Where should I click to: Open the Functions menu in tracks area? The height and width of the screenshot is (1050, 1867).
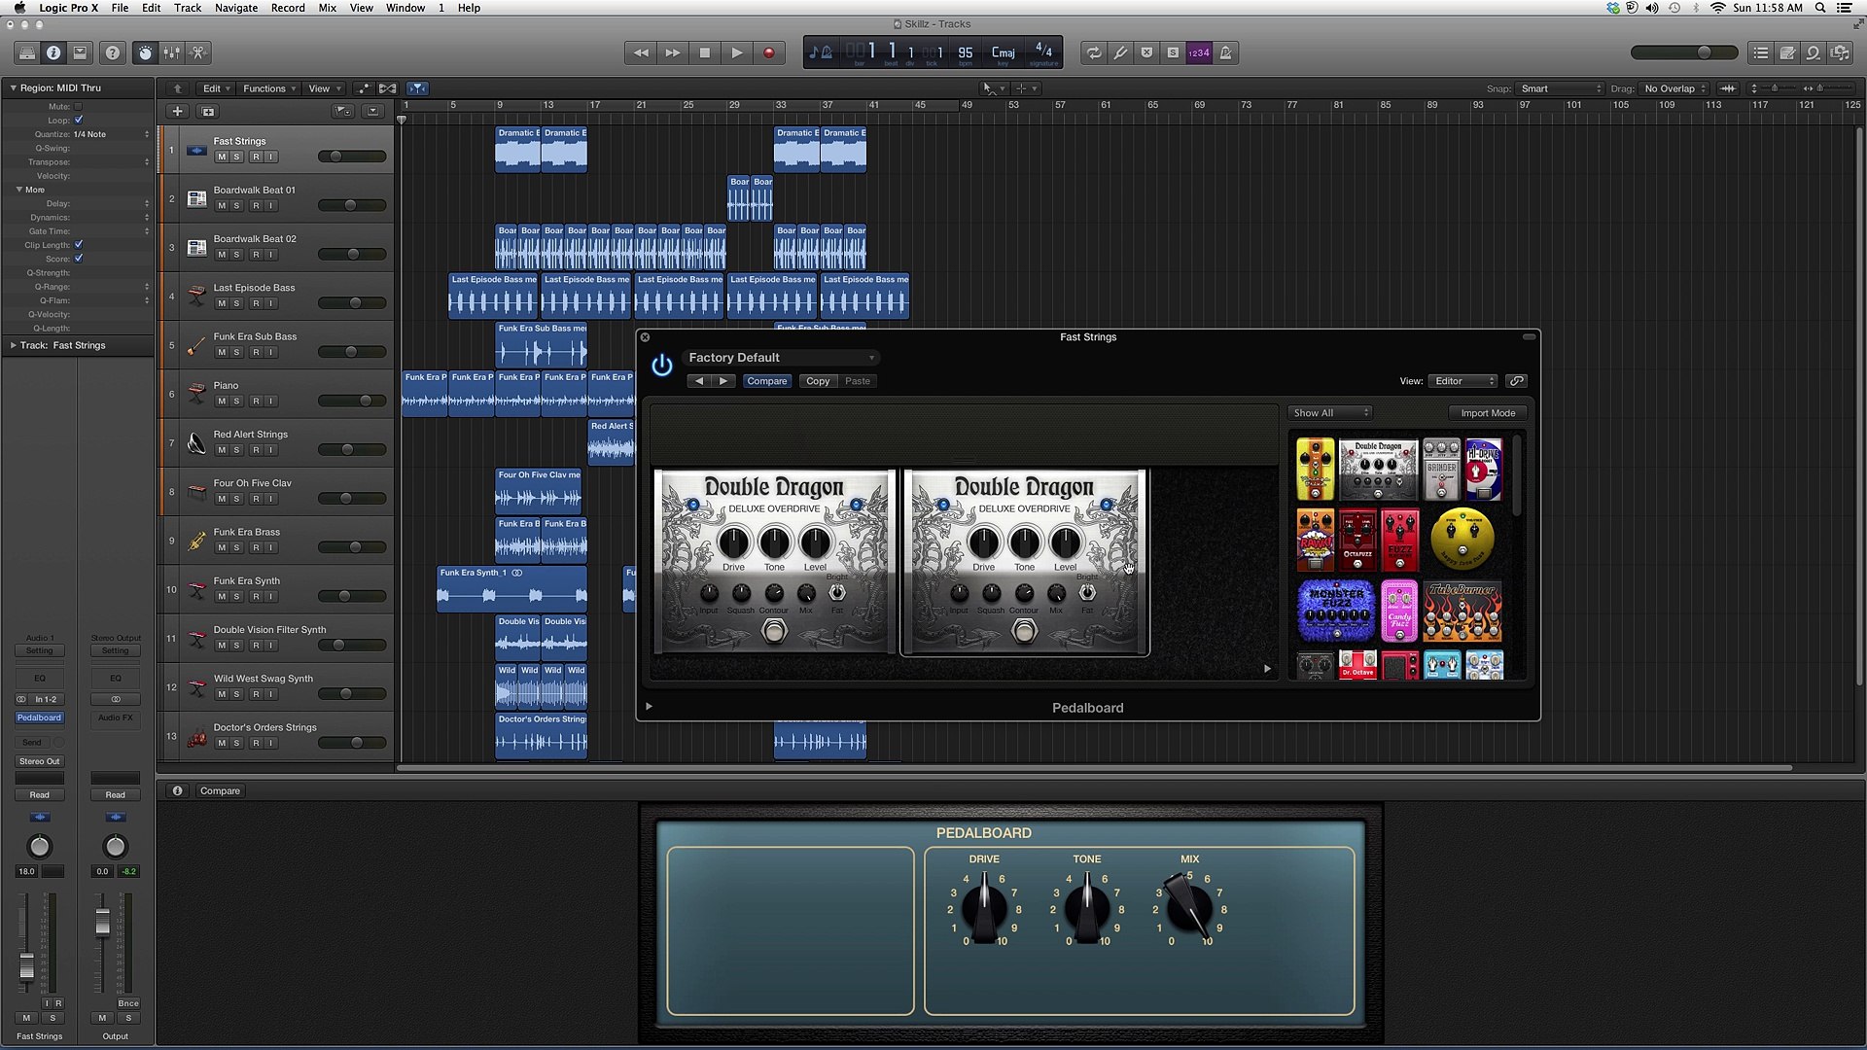pyautogui.click(x=268, y=88)
